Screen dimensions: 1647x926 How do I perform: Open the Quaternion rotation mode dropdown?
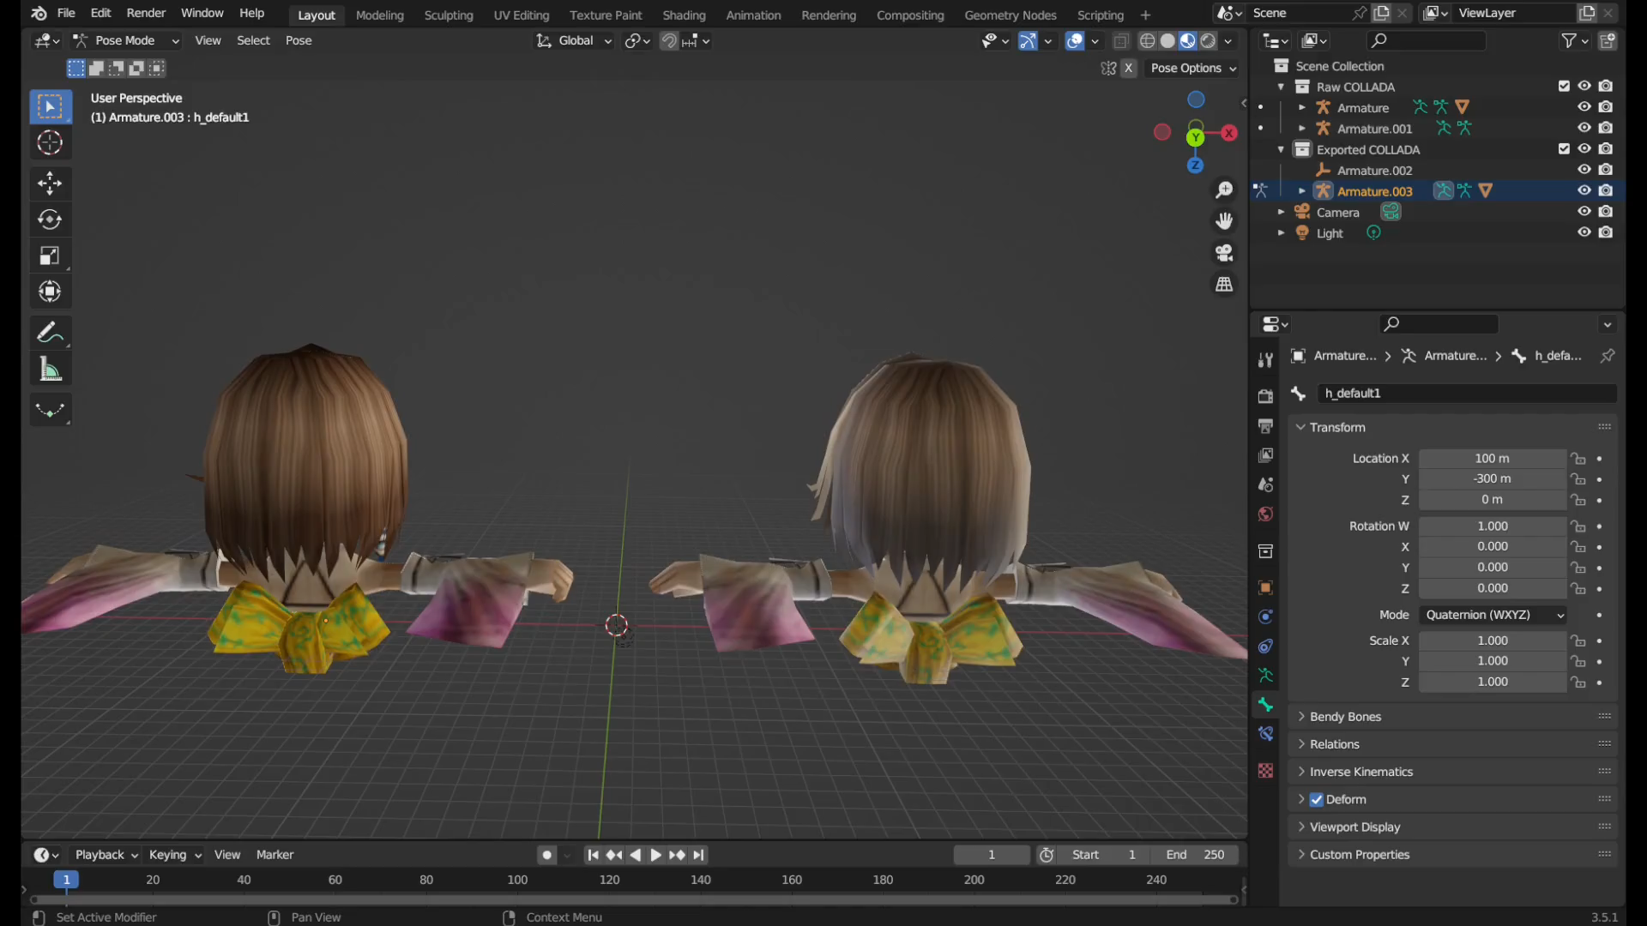coord(1493,615)
